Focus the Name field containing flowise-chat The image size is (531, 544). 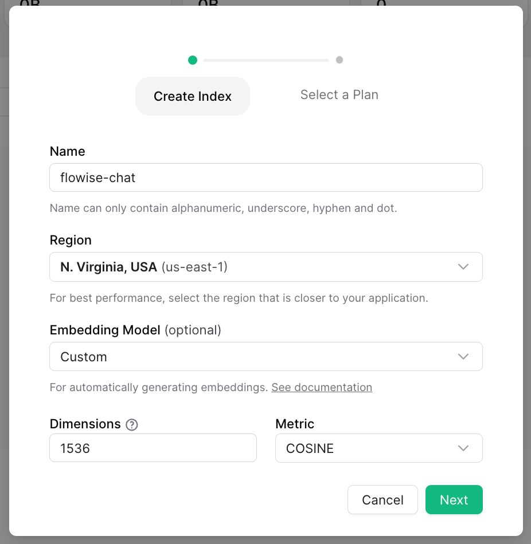(265, 178)
